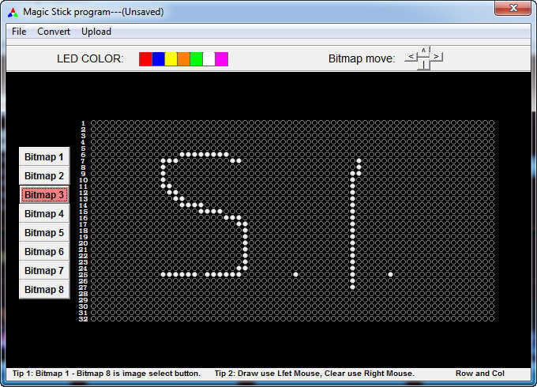Viewport: 537px width, 387px height.
Task: Select Bitmap 6 image
Action: tap(44, 251)
